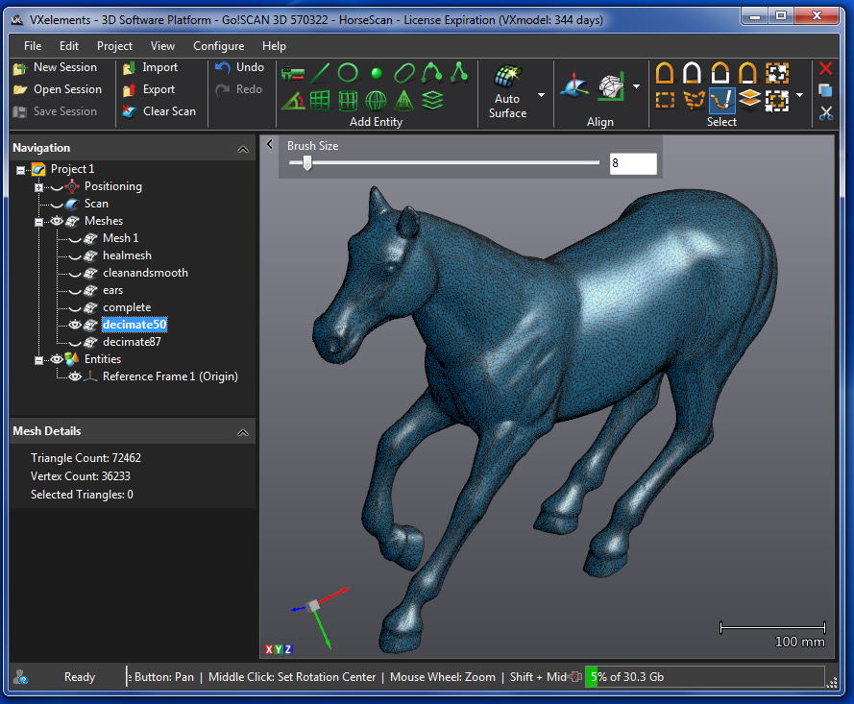Image resolution: width=854 pixels, height=704 pixels.
Task: Select the stacked cross-sections entity tool
Action: pyautogui.click(x=432, y=101)
